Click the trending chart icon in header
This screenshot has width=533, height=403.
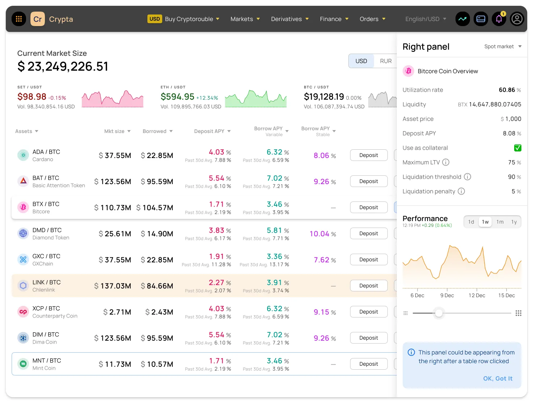(x=463, y=19)
